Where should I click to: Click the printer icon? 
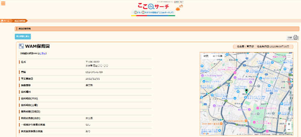(296, 38)
